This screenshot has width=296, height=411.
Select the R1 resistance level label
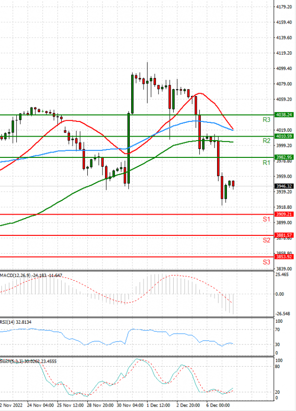(x=266, y=163)
